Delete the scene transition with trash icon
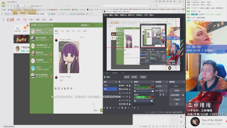The height and width of the screenshot is (128, 227). [x=163, y=95]
